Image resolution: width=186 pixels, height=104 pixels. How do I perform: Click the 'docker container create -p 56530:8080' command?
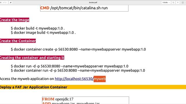coord(78,49)
